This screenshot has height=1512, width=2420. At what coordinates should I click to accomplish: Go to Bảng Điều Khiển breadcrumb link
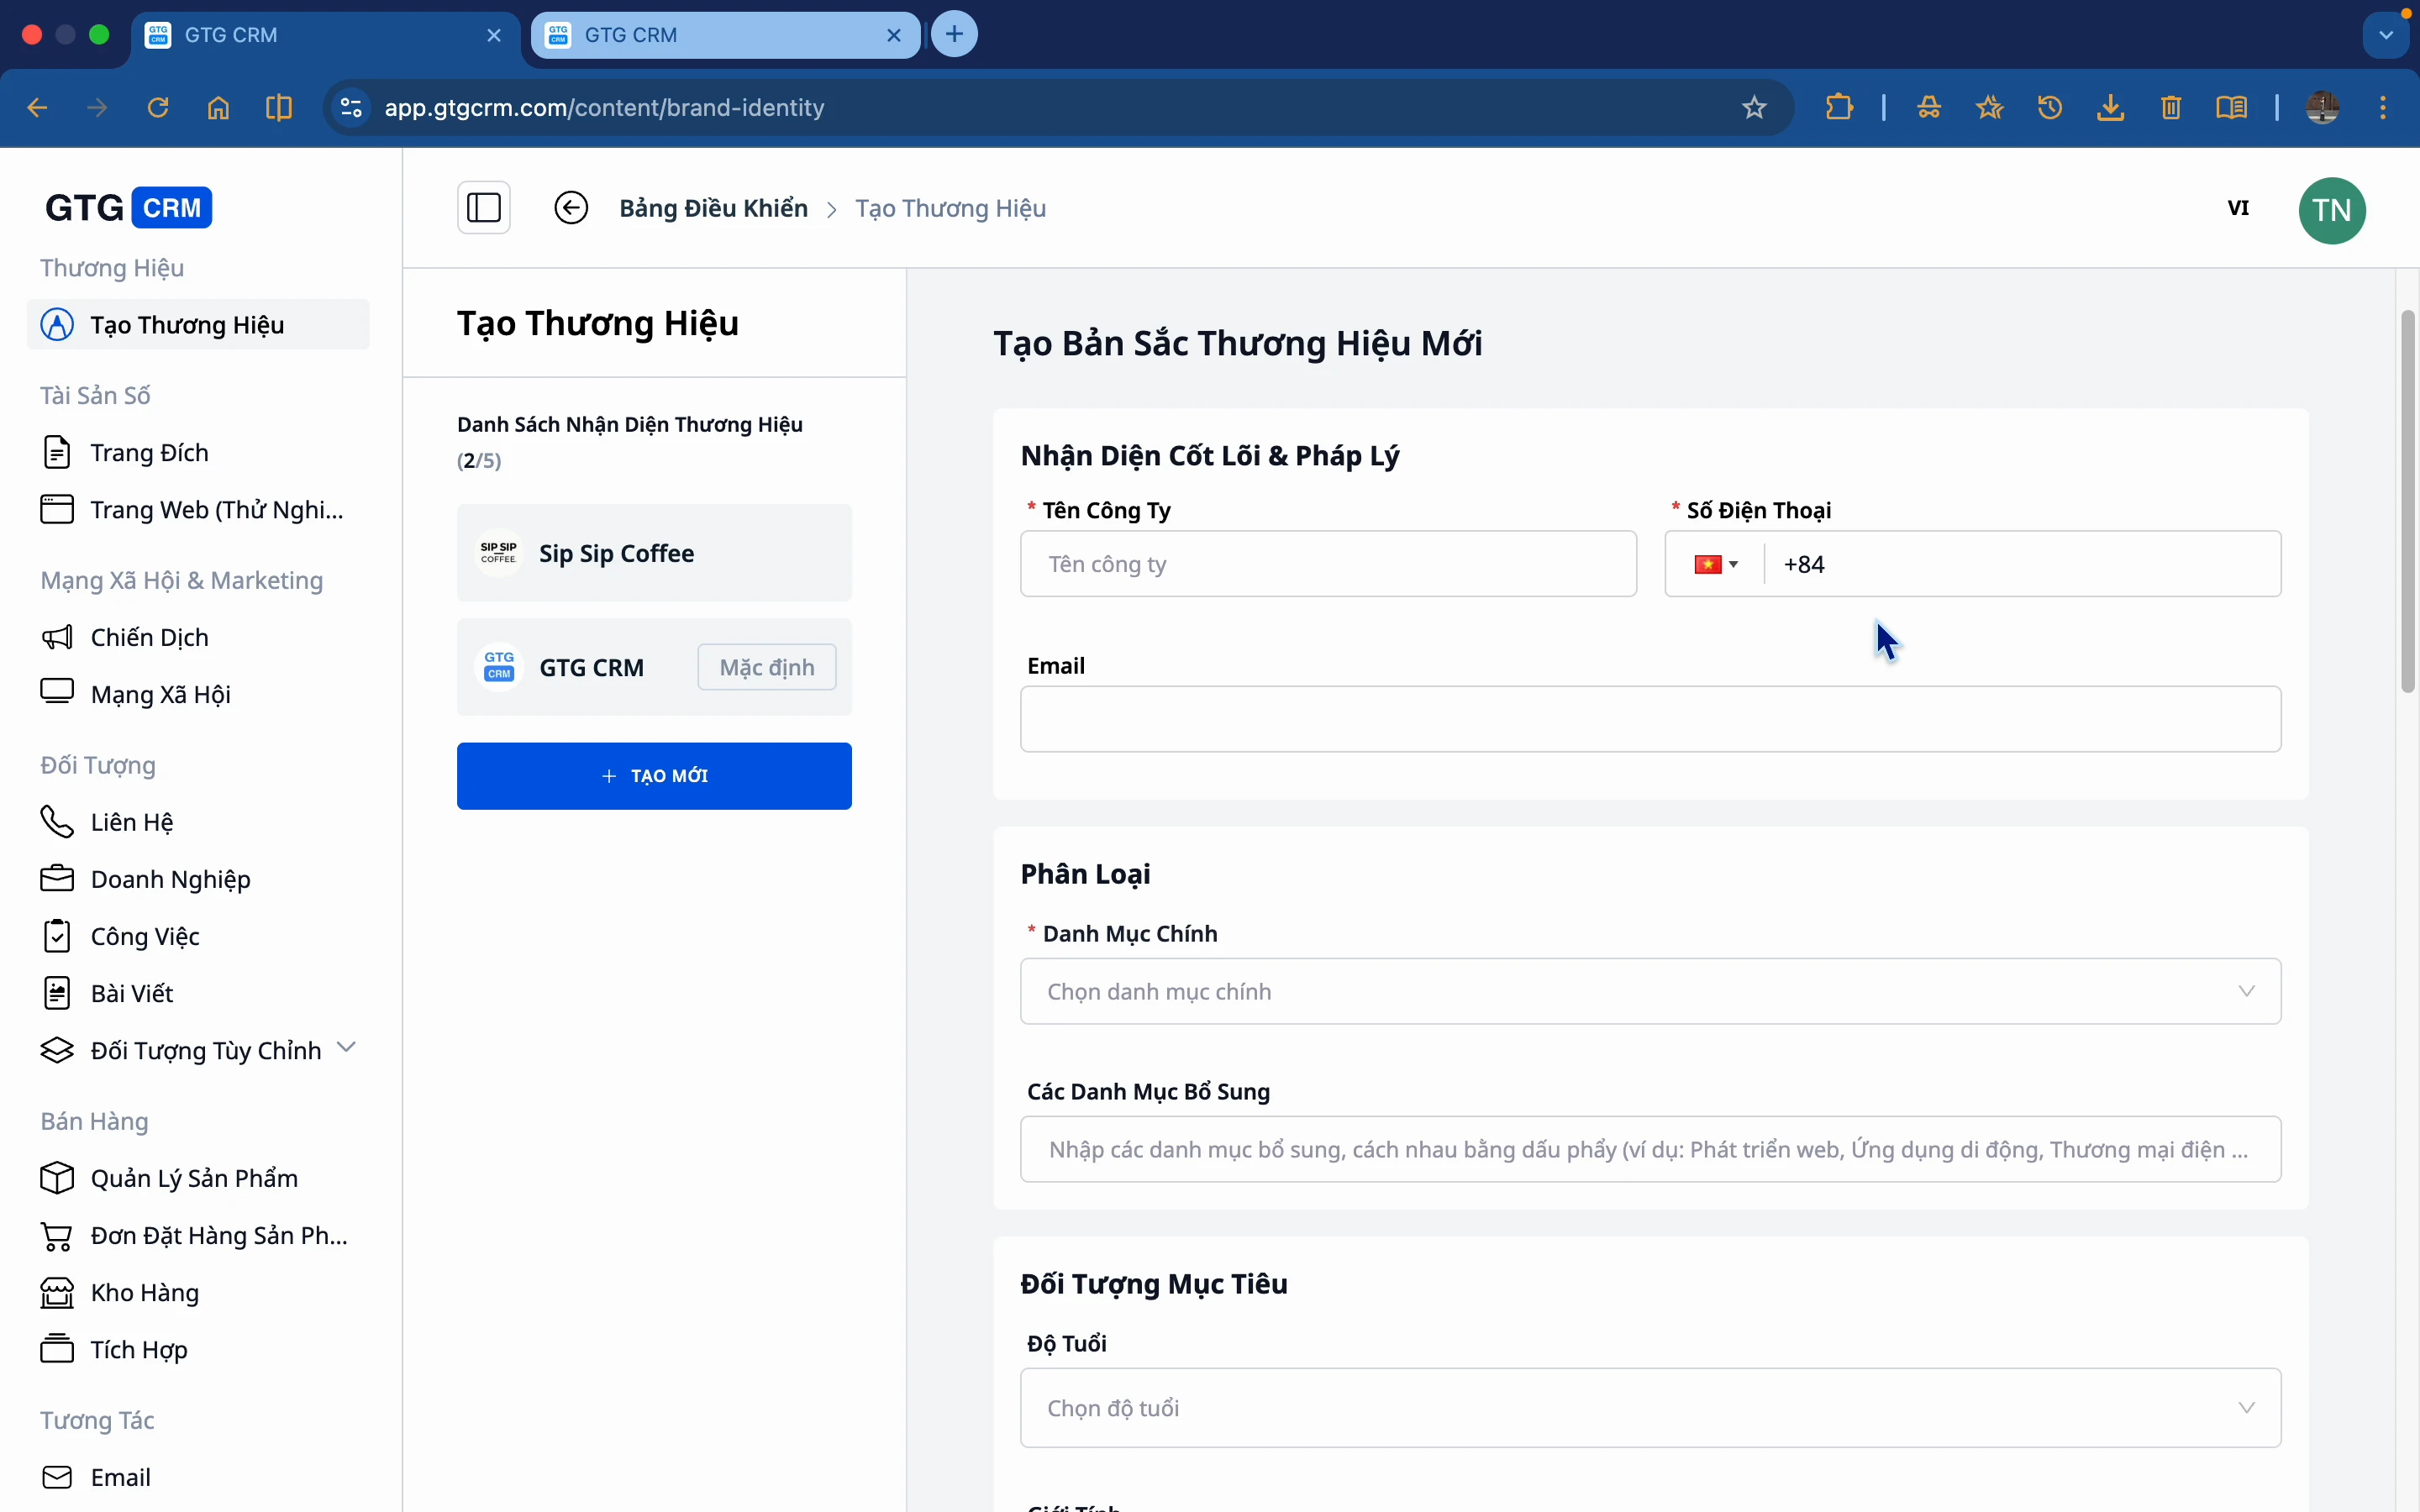point(713,208)
